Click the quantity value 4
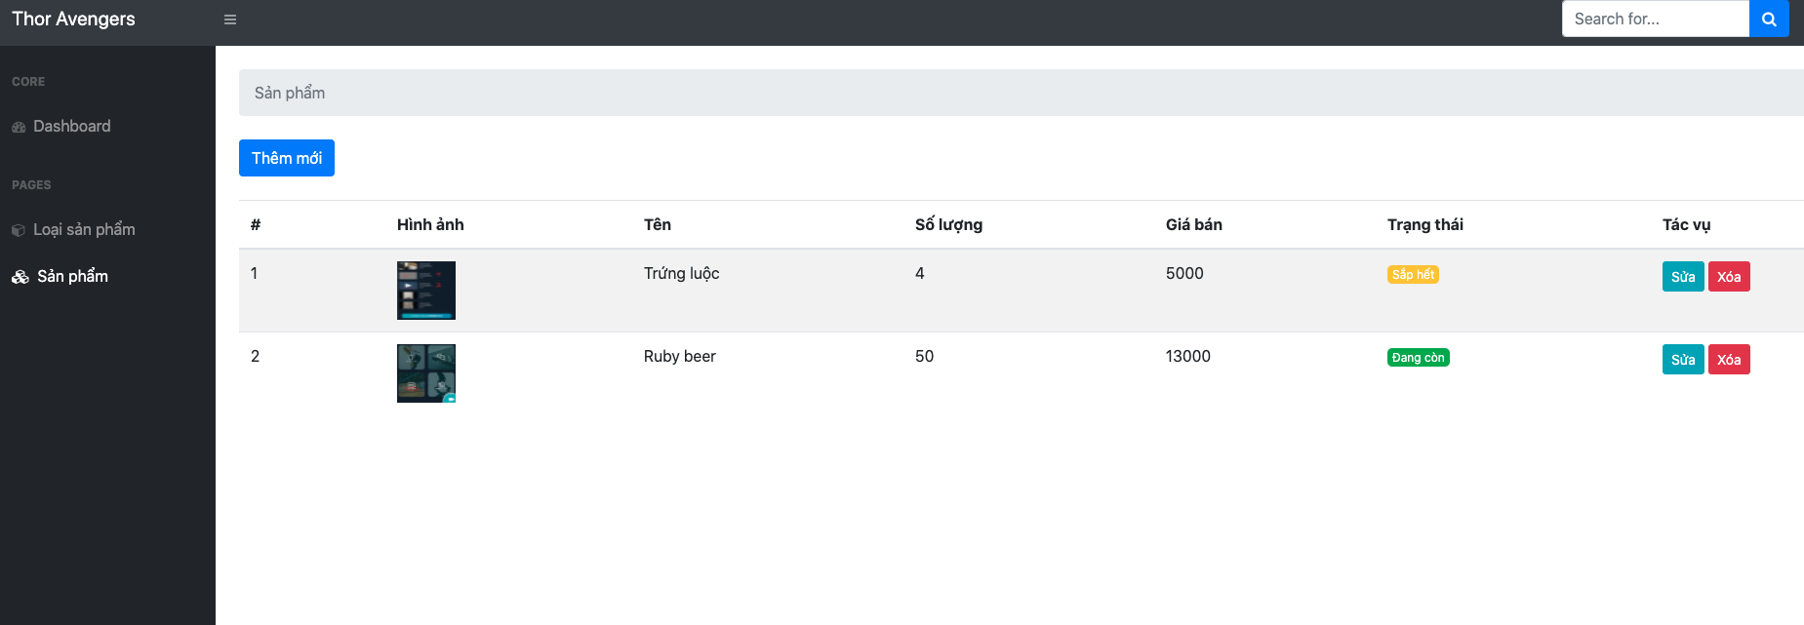 920,273
